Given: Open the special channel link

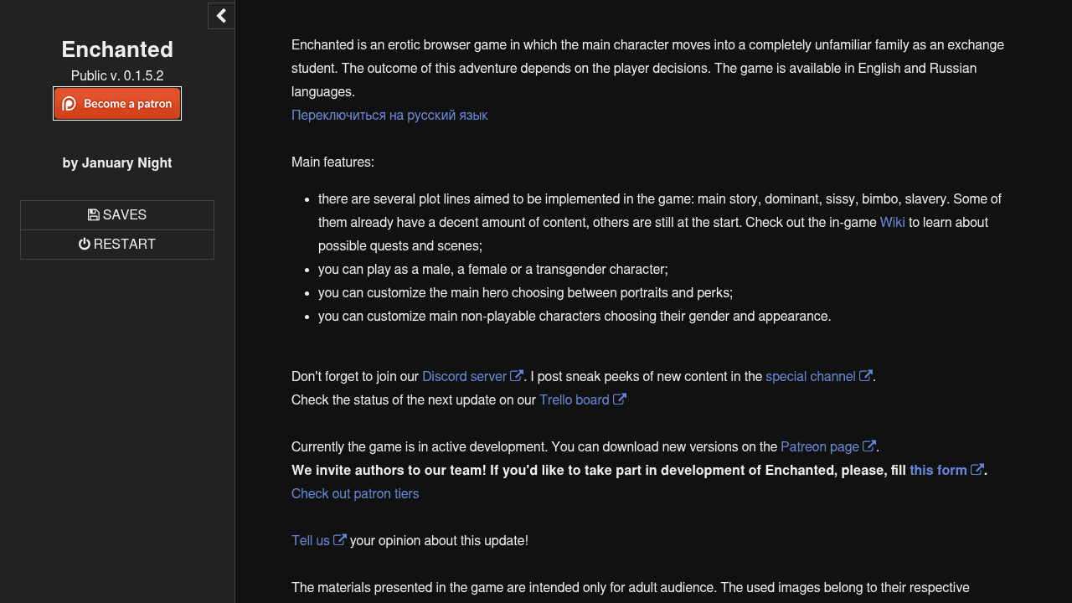Looking at the screenshot, I should tap(810, 377).
